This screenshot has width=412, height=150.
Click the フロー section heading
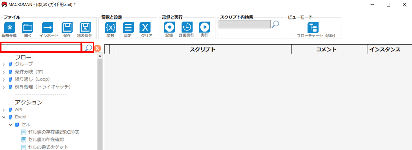[x=23, y=57]
